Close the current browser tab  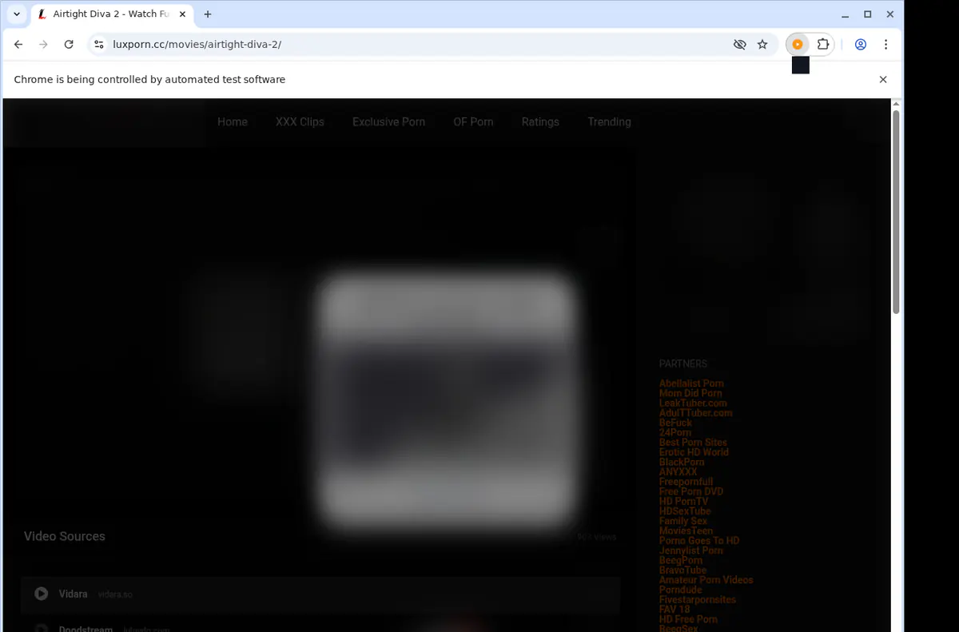coord(181,14)
